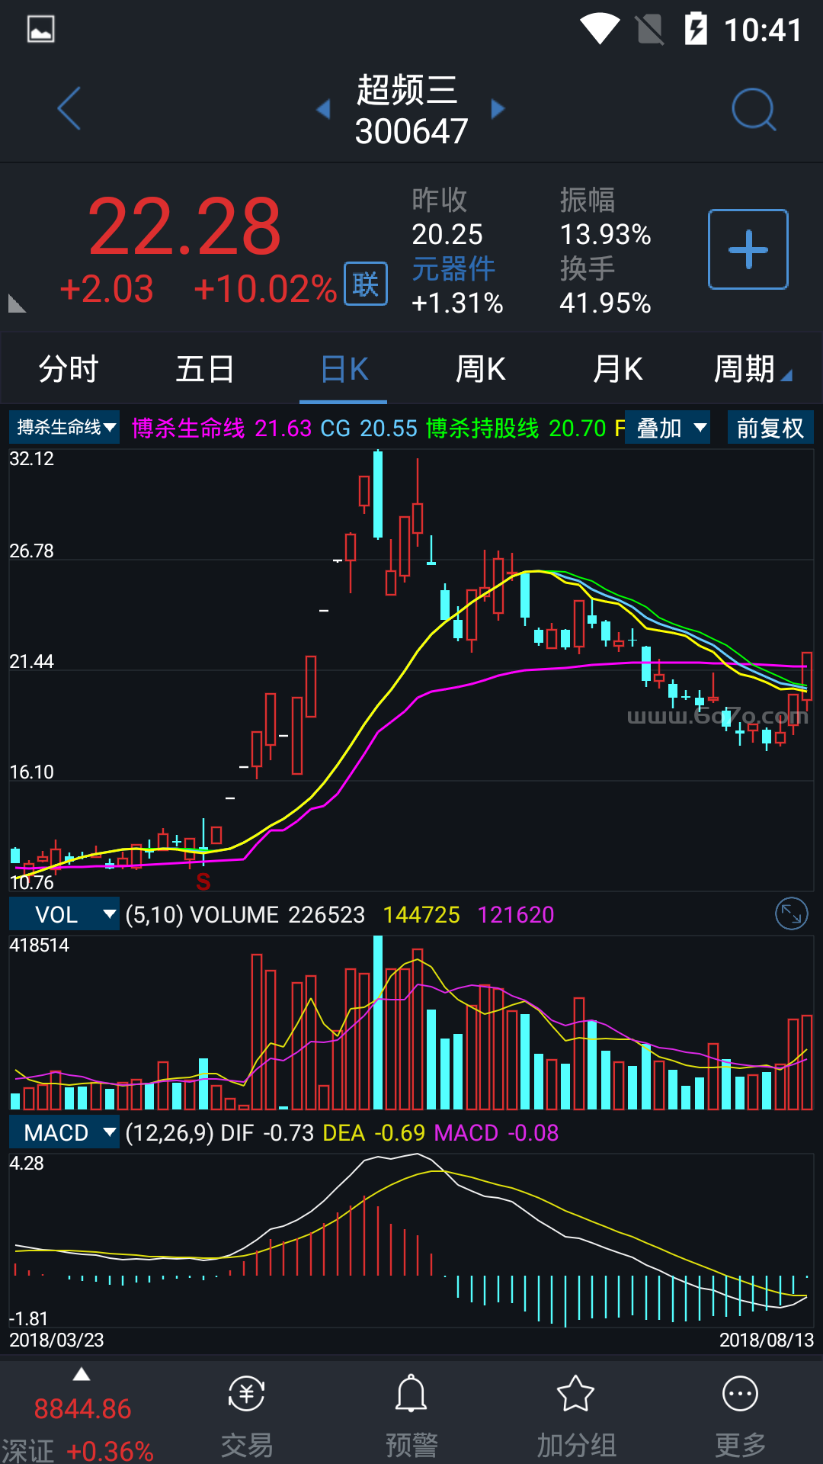
Task: Tap the Wi-Fi status icon
Action: pyautogui.click(x=600, y=30)
